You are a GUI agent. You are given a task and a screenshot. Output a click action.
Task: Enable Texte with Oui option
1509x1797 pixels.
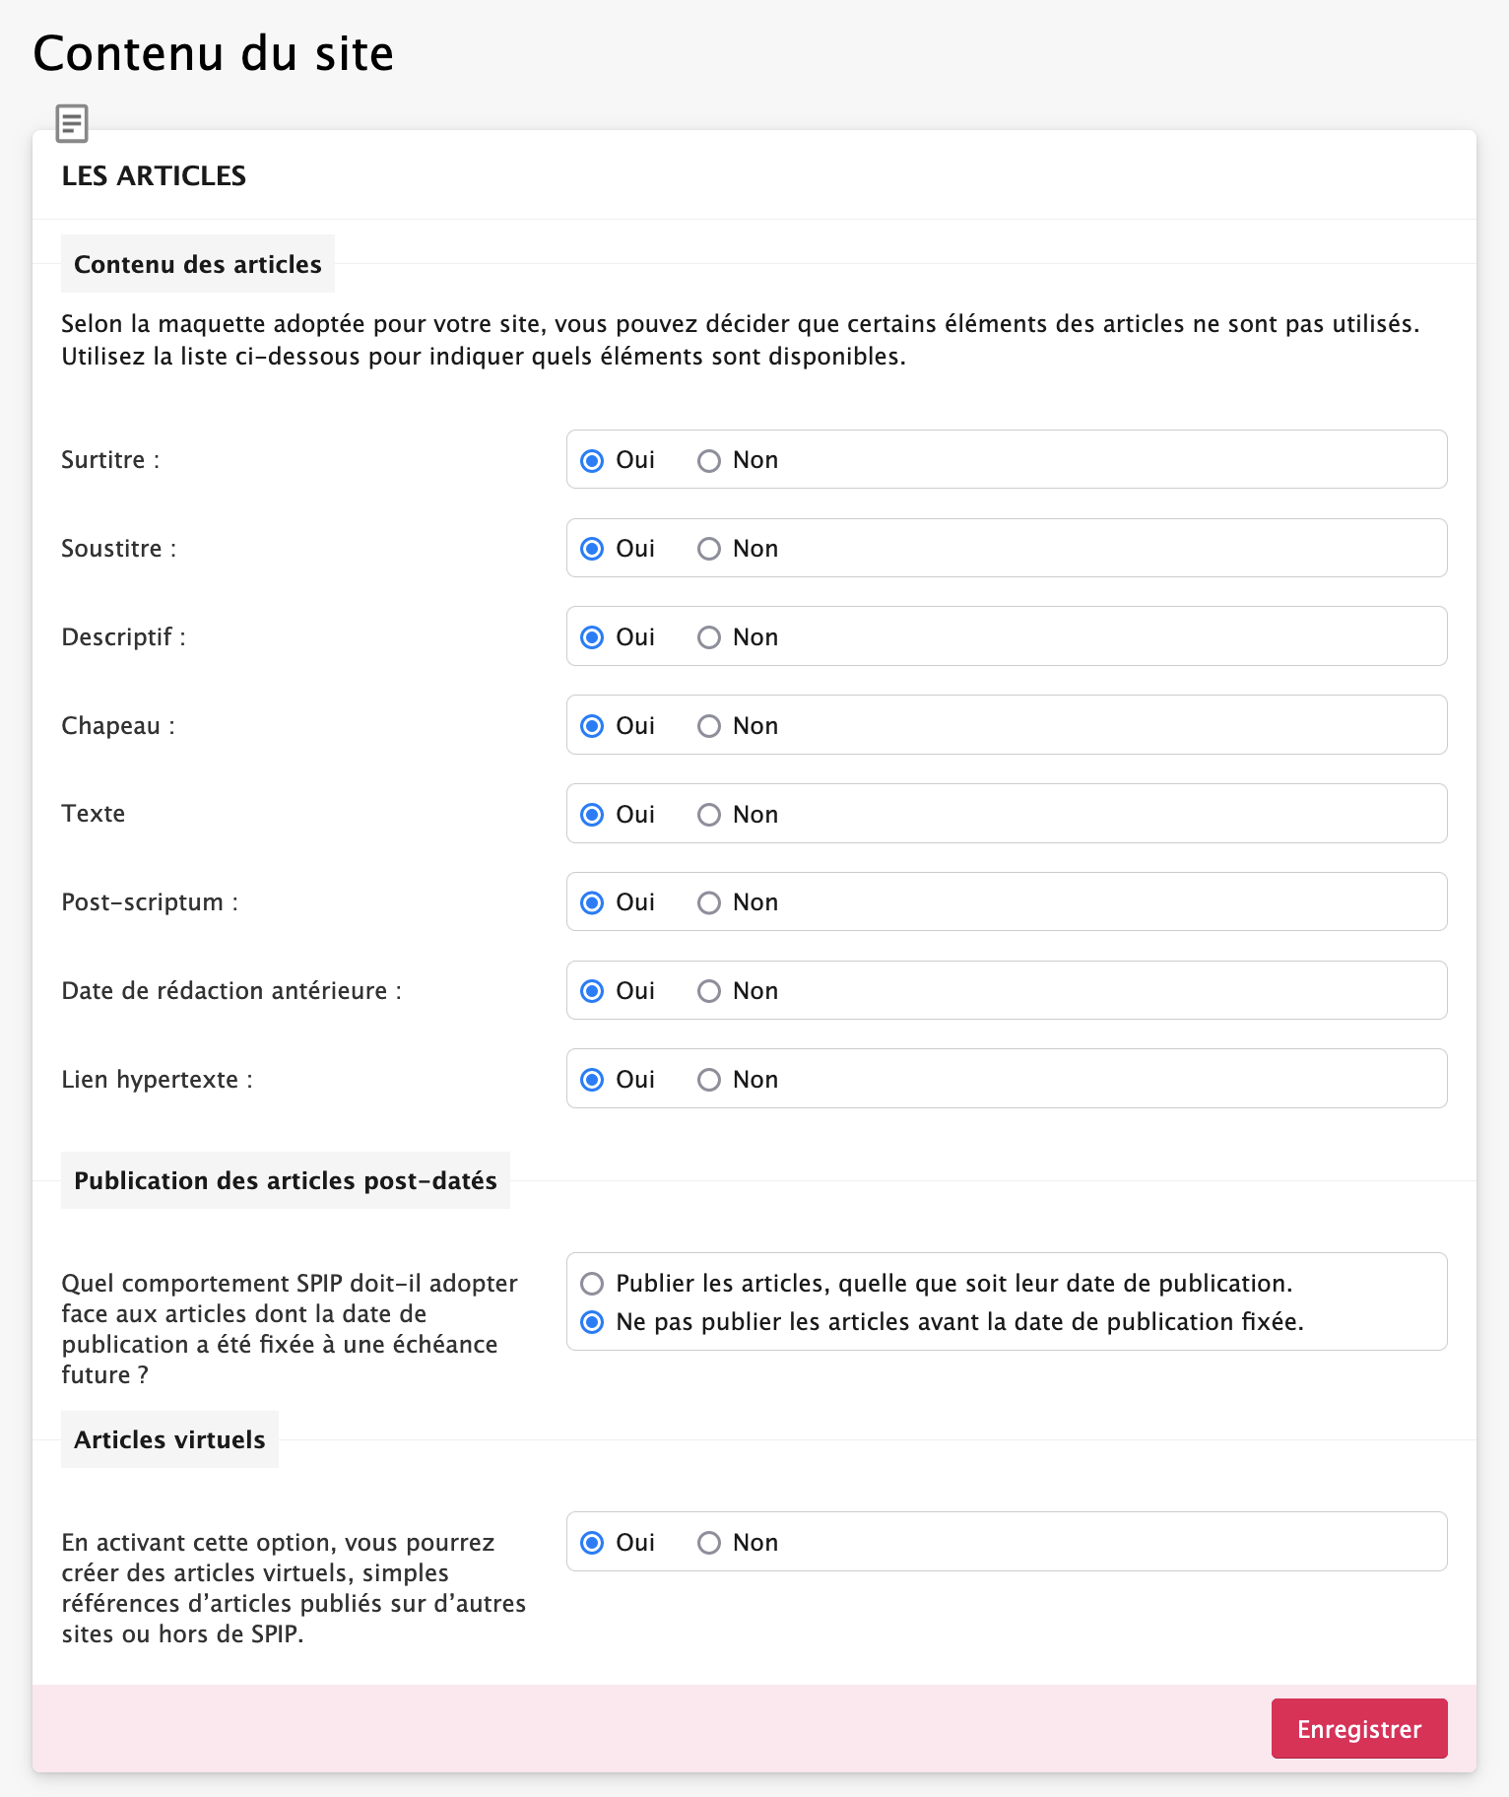592,816
